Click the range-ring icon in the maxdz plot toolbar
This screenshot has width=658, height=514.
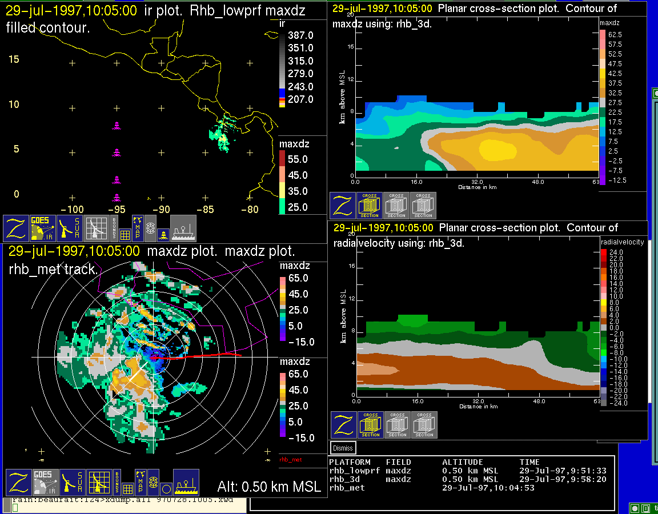click(153, 482)
